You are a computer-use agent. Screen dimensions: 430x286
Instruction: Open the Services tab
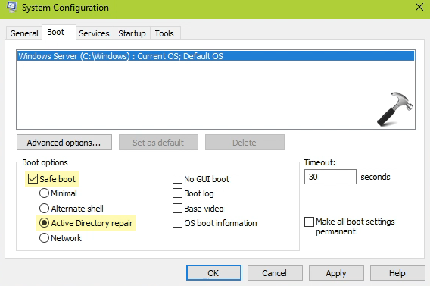tap(94, 33)
